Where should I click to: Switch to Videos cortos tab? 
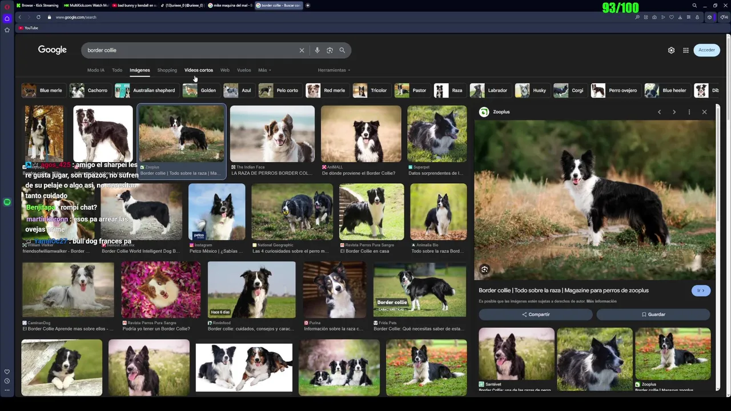pos(199,70)
